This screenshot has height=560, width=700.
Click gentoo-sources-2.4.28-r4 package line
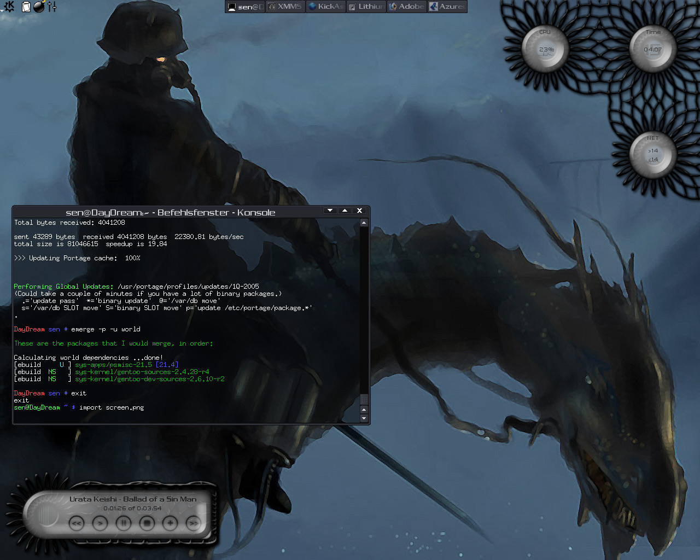pos(112,372)
